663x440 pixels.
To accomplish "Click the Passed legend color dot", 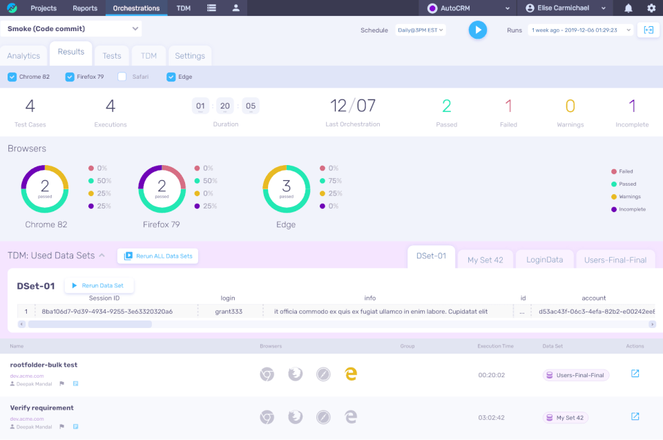I will [614, 184].
